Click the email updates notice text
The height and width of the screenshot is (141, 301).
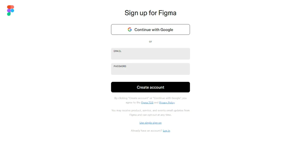point(150,113)
